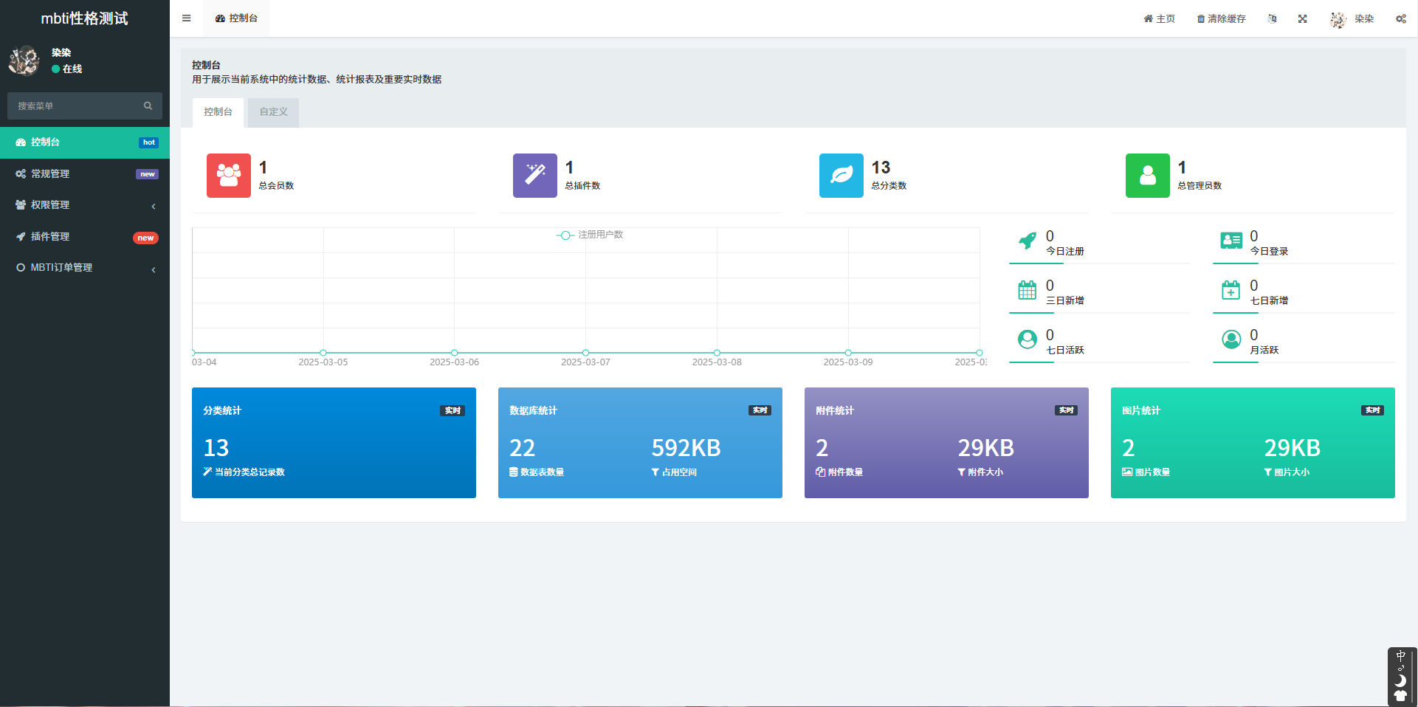Click the red total members icon
This screenshot has height=707, width=1418.
pyautogui.click(x=228, y=176)
